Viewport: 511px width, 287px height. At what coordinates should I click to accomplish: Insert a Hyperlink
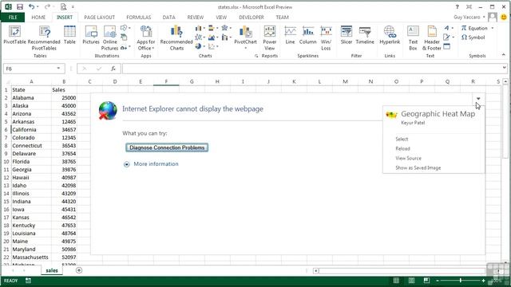[390, 35]
